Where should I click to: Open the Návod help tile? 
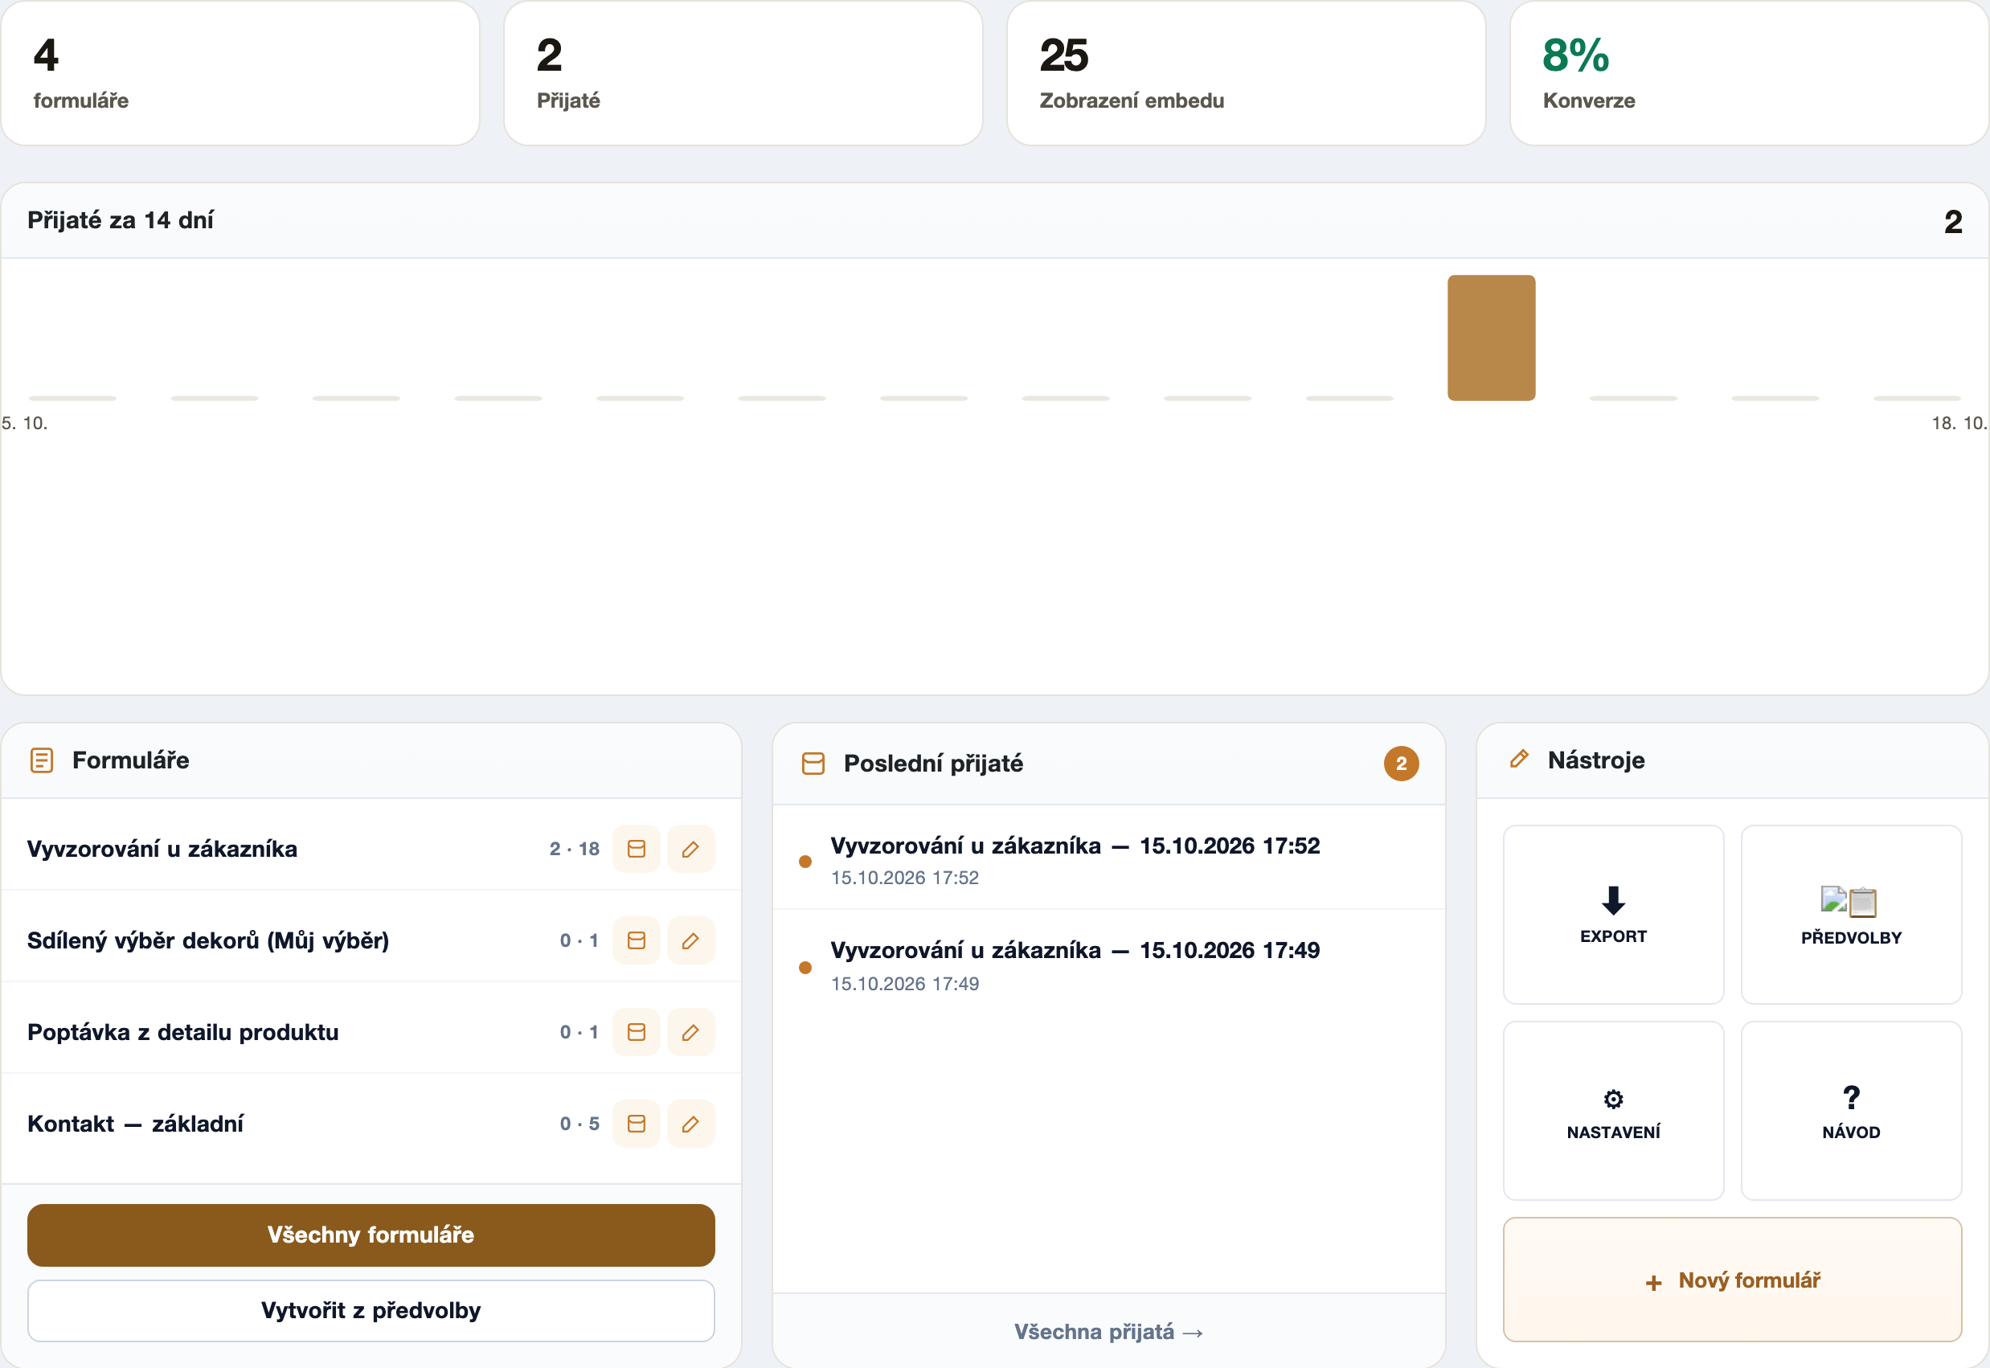pyautogui.click(x=1851, y=1111)
